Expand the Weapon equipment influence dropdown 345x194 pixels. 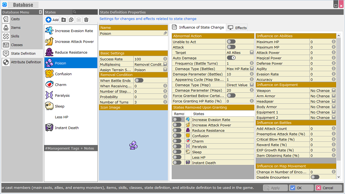(x=333, y=91)
